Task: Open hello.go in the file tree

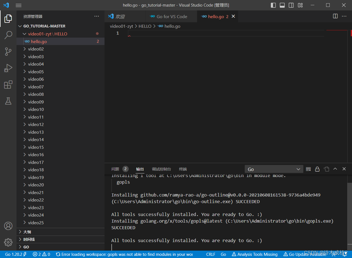Action: [61, 41]
